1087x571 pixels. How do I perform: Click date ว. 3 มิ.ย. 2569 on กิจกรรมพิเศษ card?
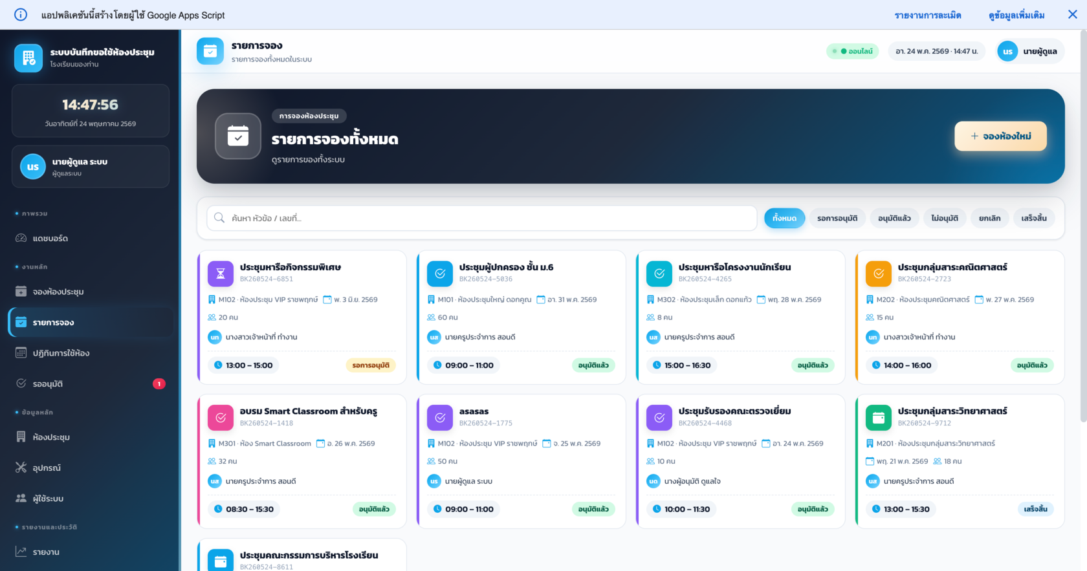(x=356, y=299)
